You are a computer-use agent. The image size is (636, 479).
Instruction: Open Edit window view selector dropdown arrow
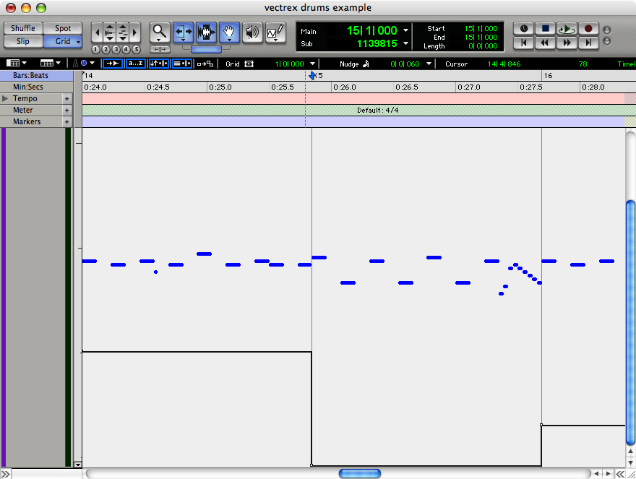tap(25, 63)
